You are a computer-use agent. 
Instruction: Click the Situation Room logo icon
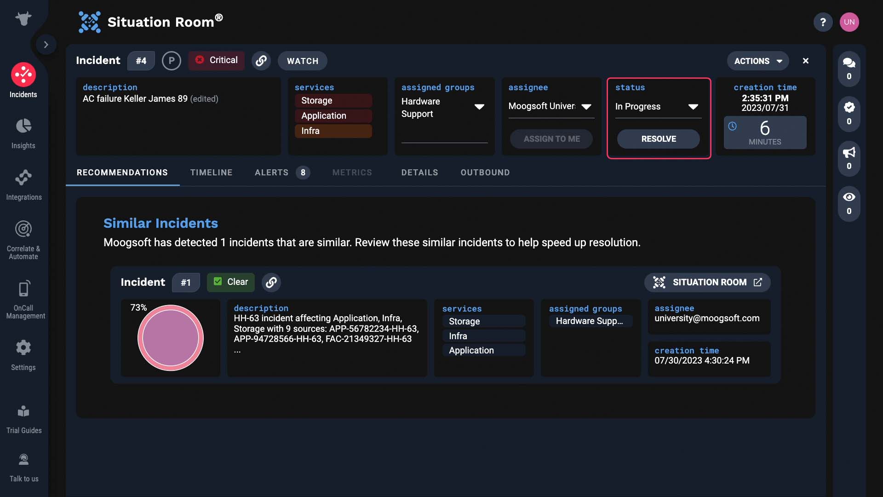click(89, 22)
